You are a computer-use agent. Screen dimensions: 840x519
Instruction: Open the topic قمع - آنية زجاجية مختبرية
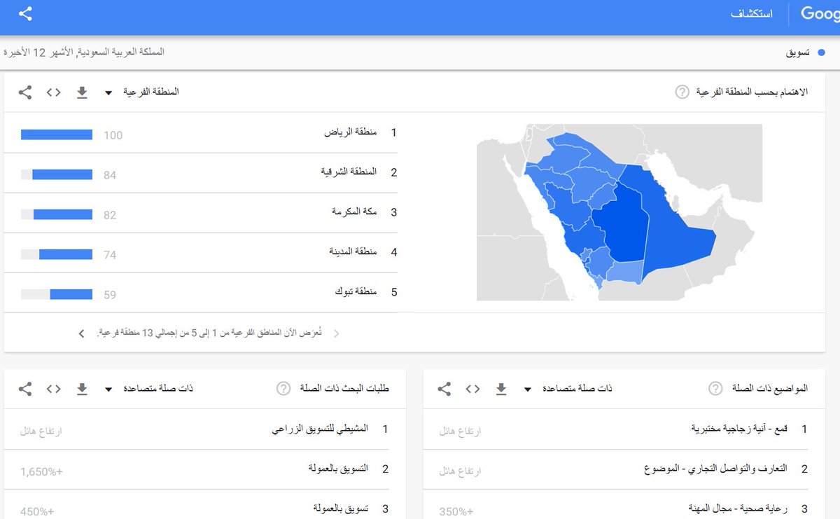[740, 429]
